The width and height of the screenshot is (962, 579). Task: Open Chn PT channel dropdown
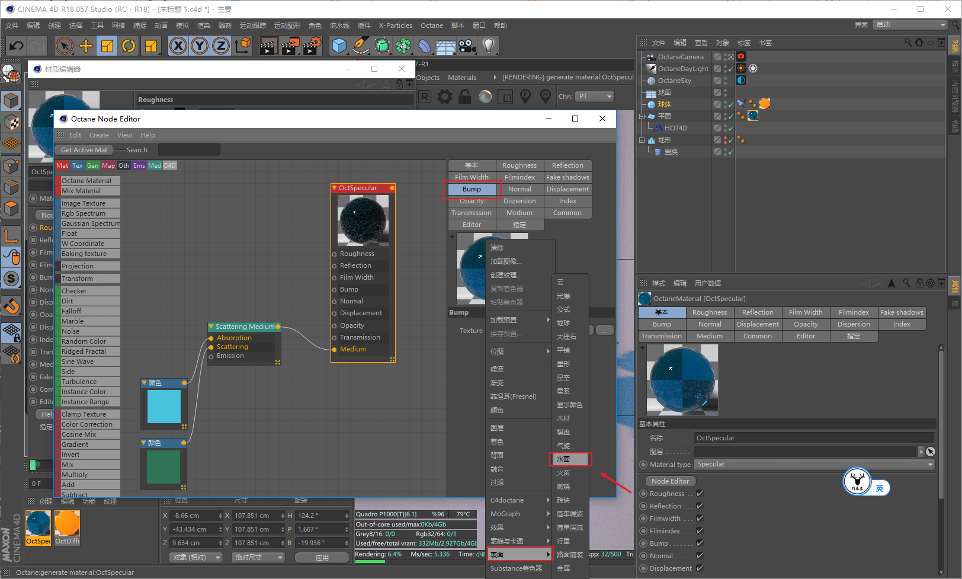point(595,96)
